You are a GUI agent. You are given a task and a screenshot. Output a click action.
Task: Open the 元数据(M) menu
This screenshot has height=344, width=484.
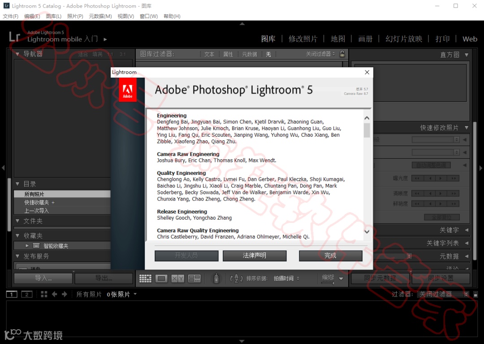[100, 16]
